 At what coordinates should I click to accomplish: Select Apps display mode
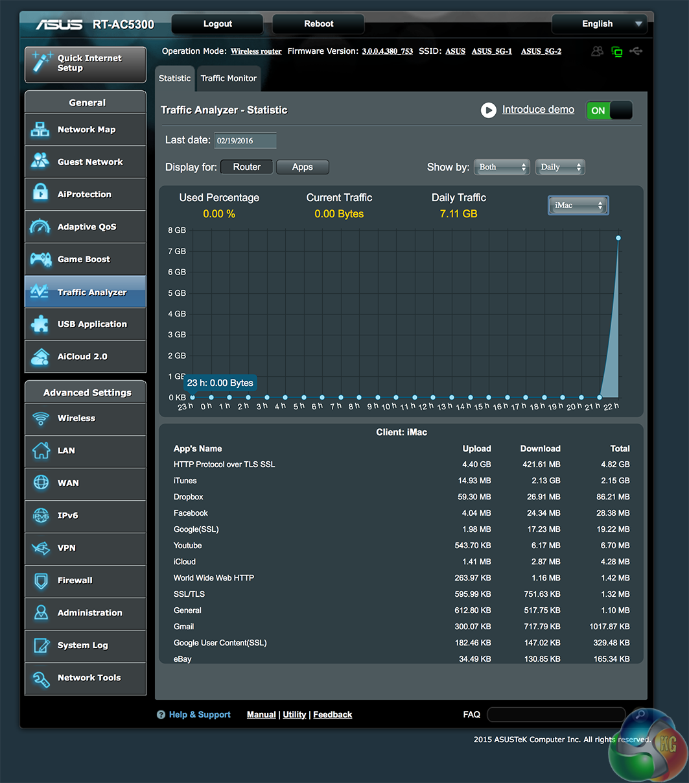pos(303,167)
